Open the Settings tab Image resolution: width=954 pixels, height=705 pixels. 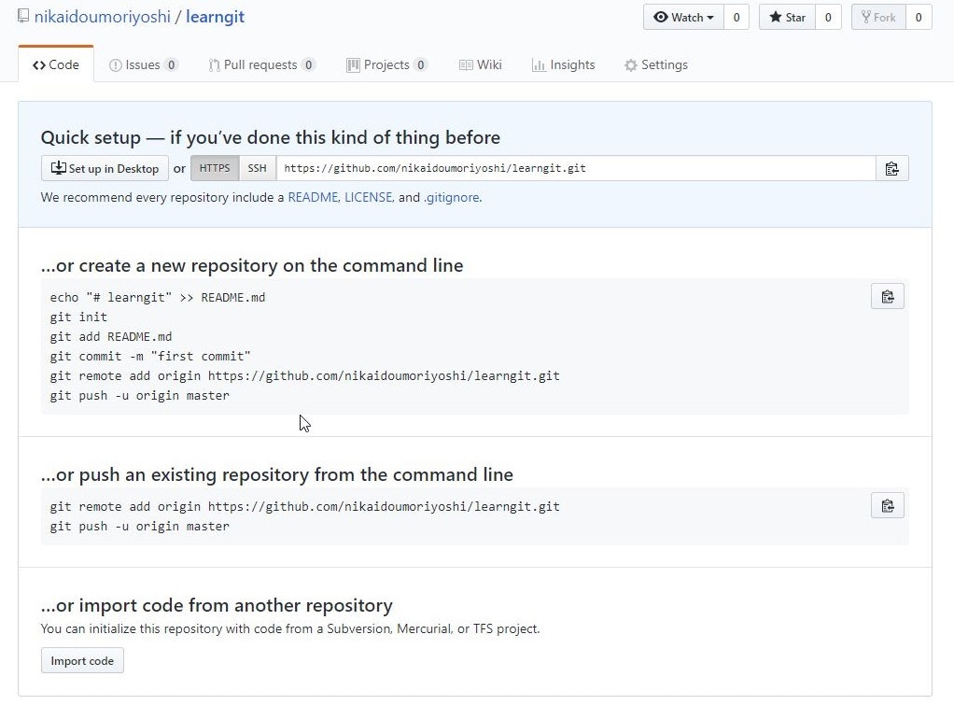pos(656,64)
